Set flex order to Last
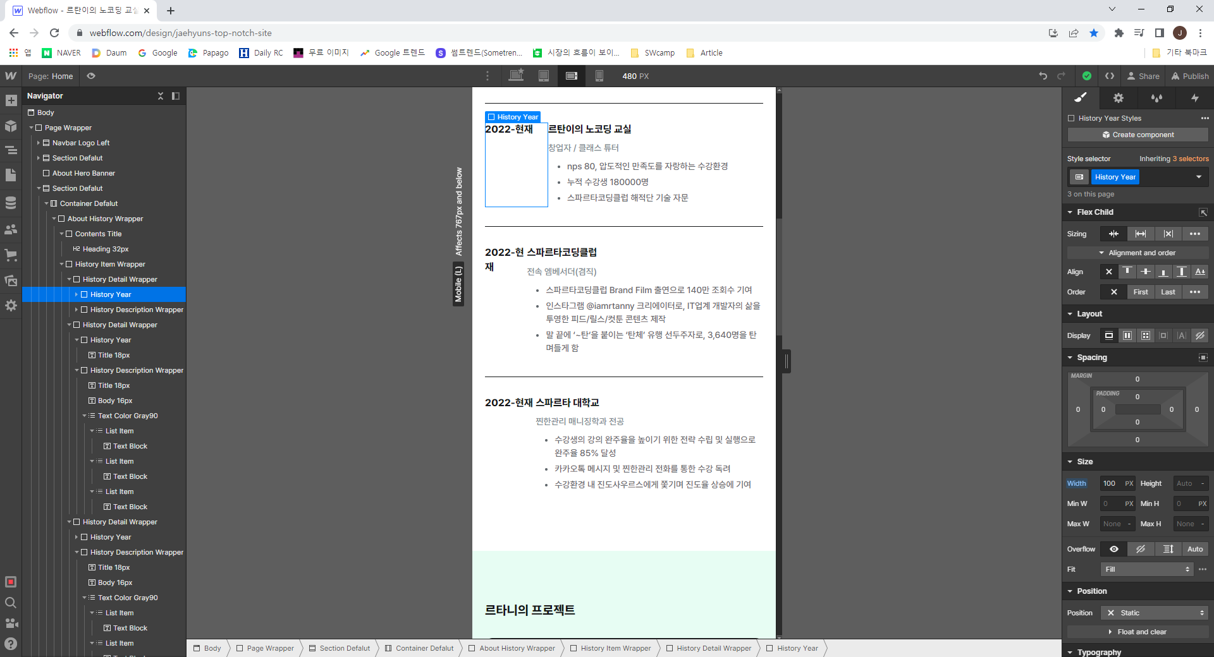The height and width of the screenshot is (657, 1214). [1168, 292]
